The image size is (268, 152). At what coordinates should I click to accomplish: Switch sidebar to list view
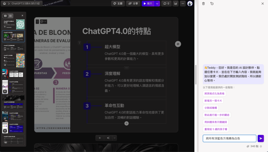tap(11, 16)
